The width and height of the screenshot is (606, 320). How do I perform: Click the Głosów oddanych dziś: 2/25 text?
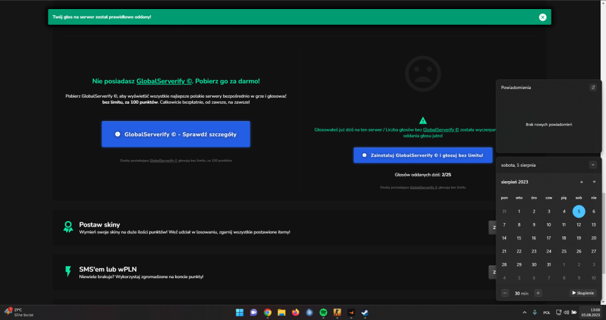click(423, 175)
